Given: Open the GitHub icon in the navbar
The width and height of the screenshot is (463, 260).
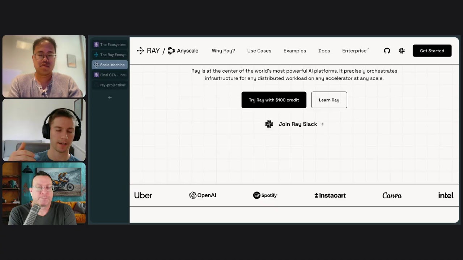Looking at the screenshot, I should point(387,51).
